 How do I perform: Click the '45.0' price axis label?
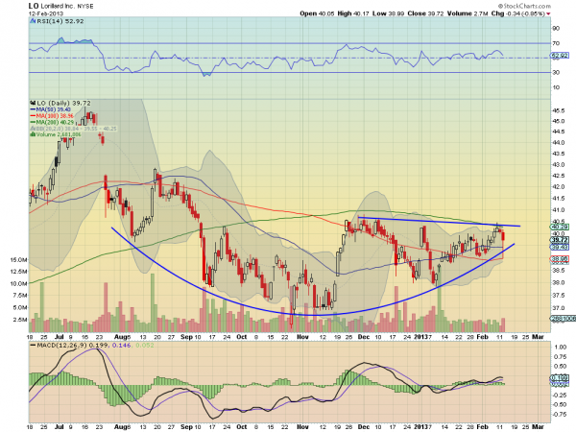click(559, 121)
